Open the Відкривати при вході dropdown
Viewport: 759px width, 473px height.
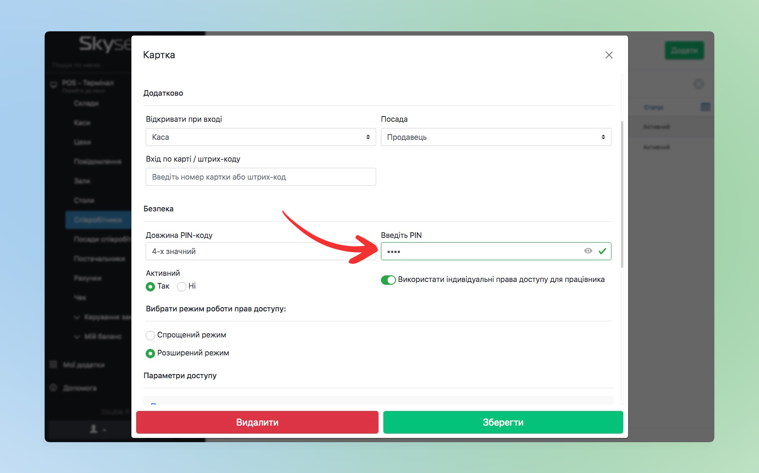pos(260,137)
